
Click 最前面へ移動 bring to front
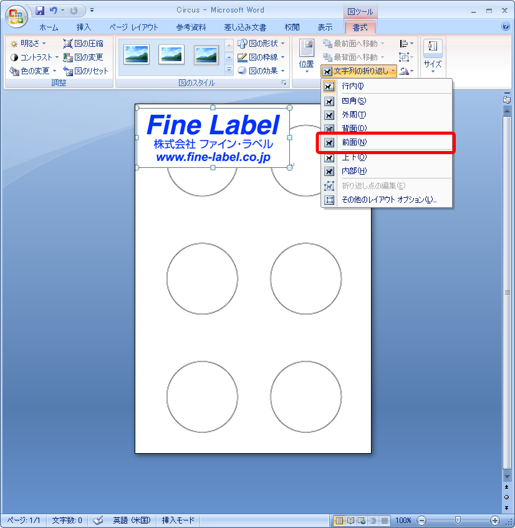point(354,44)
